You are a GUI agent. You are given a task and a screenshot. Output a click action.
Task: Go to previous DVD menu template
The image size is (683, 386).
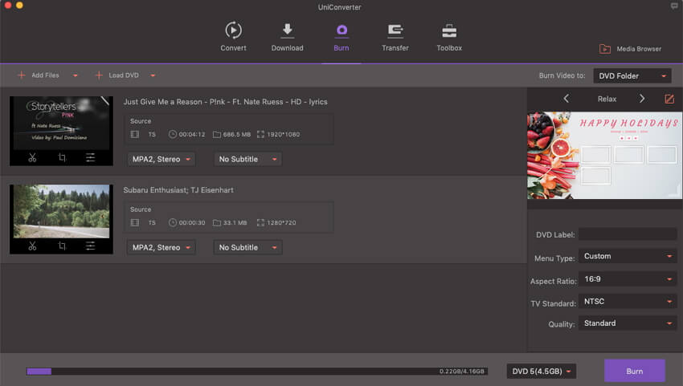[x=566, y=99]
